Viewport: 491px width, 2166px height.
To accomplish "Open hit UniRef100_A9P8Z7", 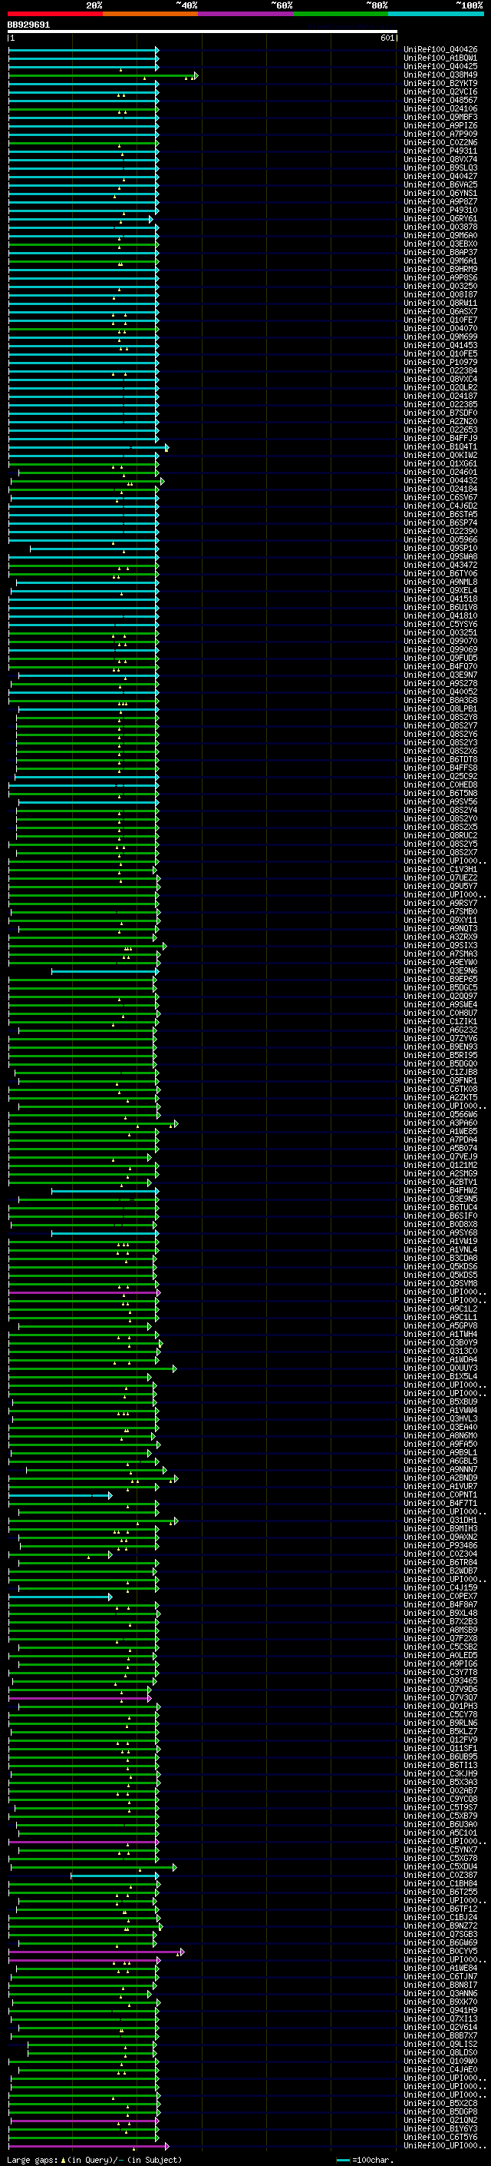I will 440,201.
